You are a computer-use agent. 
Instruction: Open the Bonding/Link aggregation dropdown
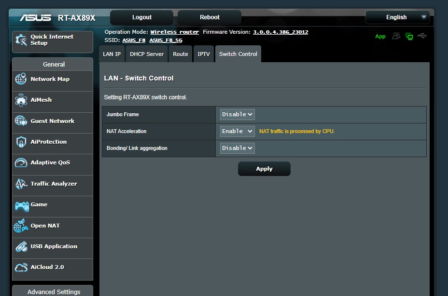237,148
